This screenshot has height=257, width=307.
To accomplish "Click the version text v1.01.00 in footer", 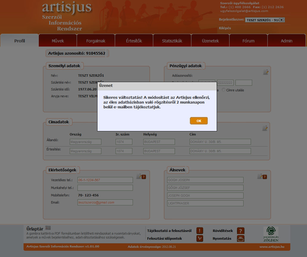I will point(92,247).
